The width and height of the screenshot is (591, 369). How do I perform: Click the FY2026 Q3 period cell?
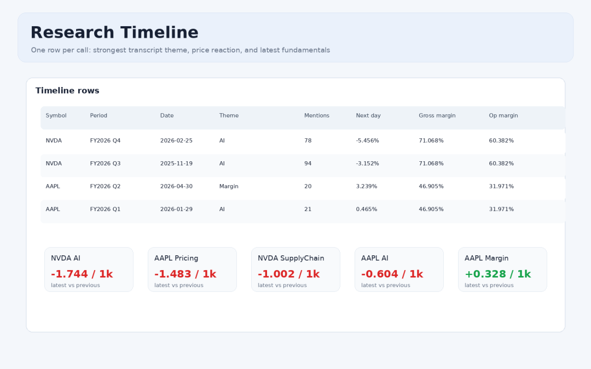pos(105,163)
